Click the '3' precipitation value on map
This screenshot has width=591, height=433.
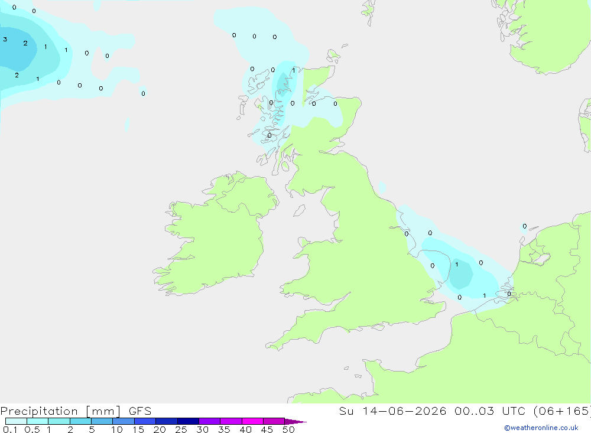pos(5,39)
